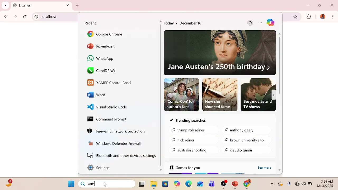Open Bluetooth and other devices settings
Image resolution: width=338 pixels, height=190 pixels.
[121, 156]
